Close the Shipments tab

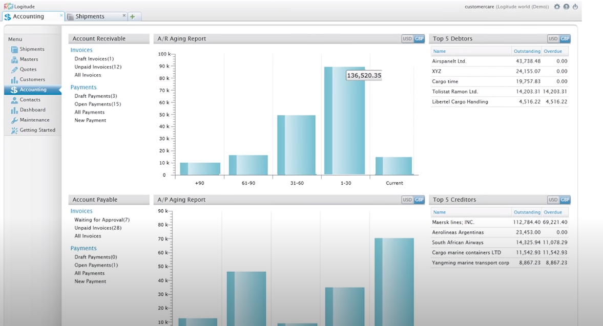coord(124,15)
